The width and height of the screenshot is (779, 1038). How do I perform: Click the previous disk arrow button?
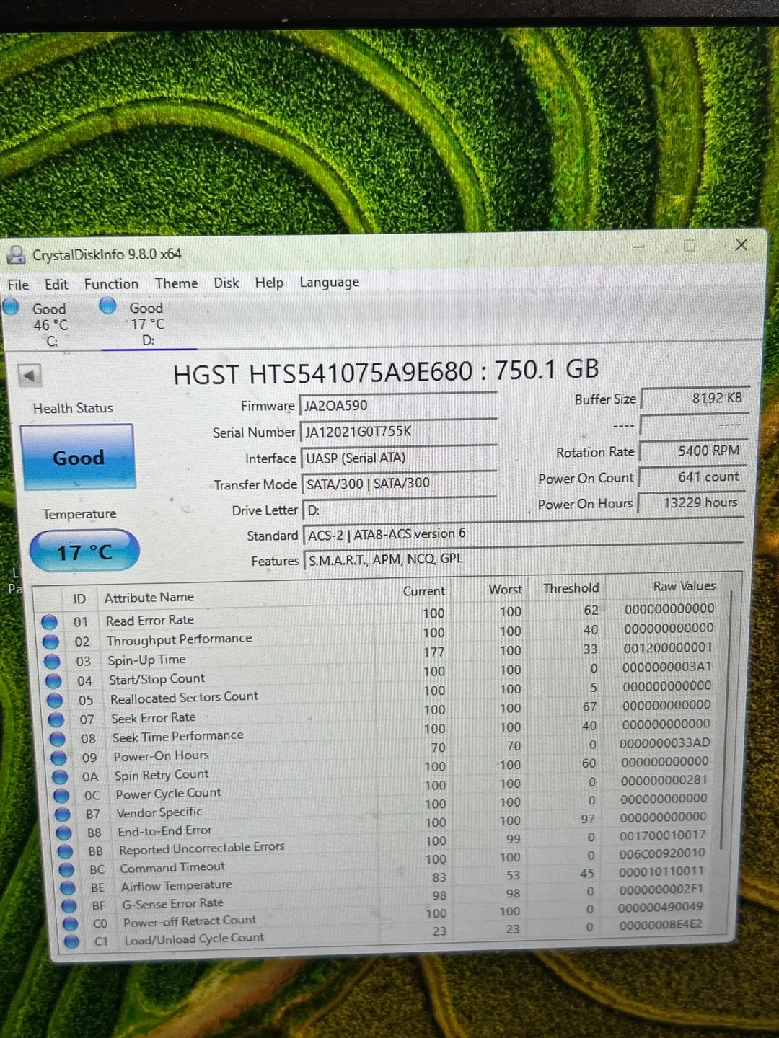point(30,375)
